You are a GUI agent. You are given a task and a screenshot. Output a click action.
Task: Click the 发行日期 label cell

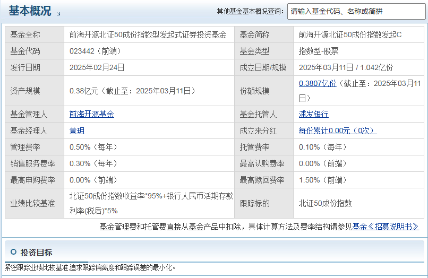[x=35, y=67]
